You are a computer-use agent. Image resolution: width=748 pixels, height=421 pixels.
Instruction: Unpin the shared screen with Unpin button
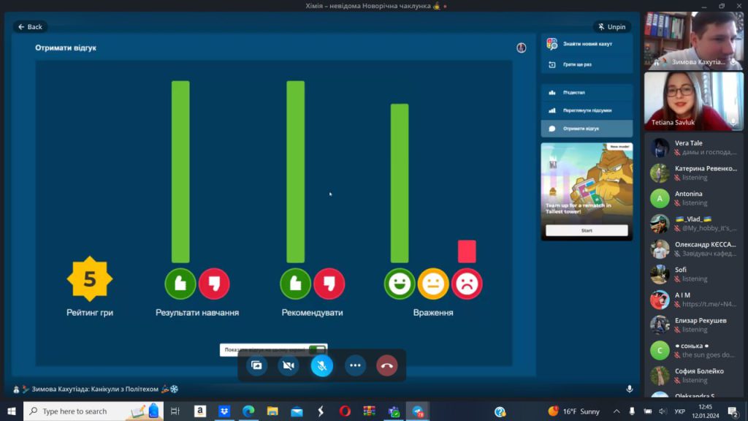(x=611, y=27)
